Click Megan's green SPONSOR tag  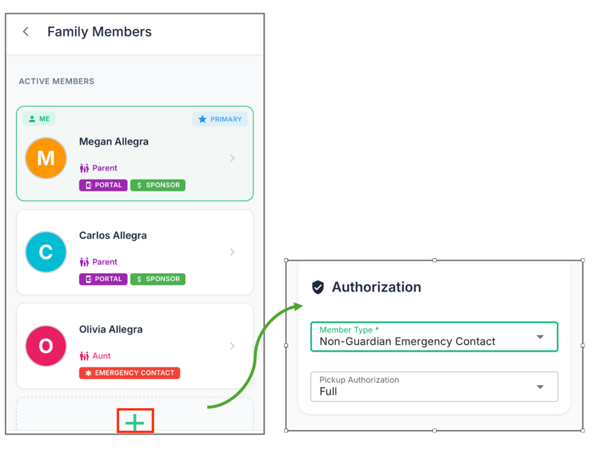(158, 185)
